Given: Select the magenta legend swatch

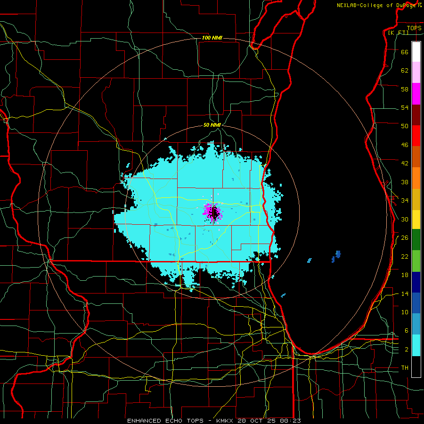Looking at the screenshot, I should tap(416, 94).
